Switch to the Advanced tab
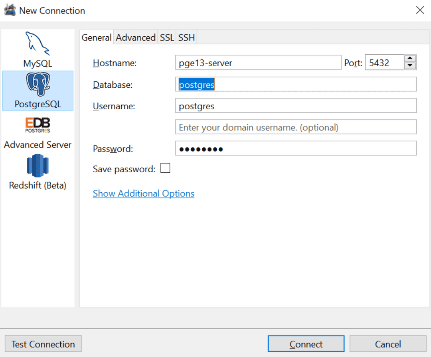The height and width of the screenshot is (357, 431). (135, 37)
